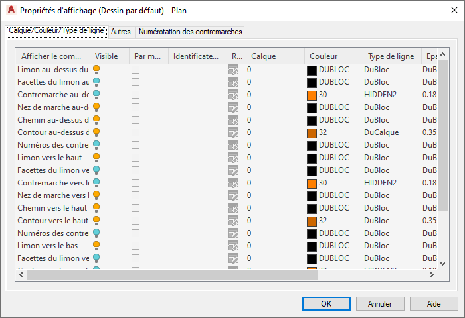Click lightbulb icon in Chemin vers le haut row
The width and height of the screenshot is (465, 318).
pyautogui.click(x=96, y=208)
